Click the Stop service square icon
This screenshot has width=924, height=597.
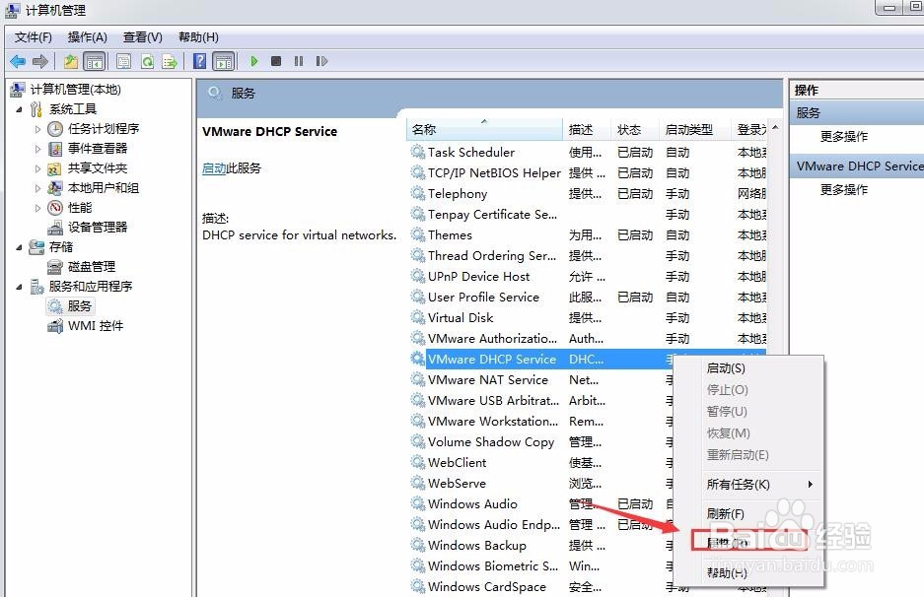pyautogui.click(x=276, y=61)
